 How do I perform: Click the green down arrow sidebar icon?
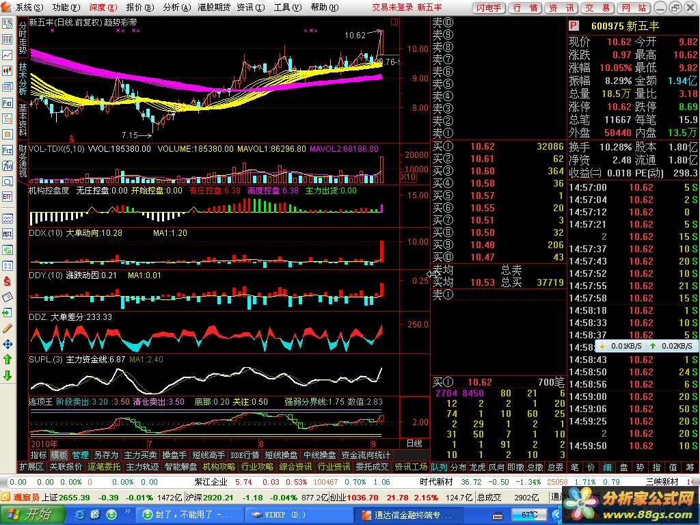point(7,375)
